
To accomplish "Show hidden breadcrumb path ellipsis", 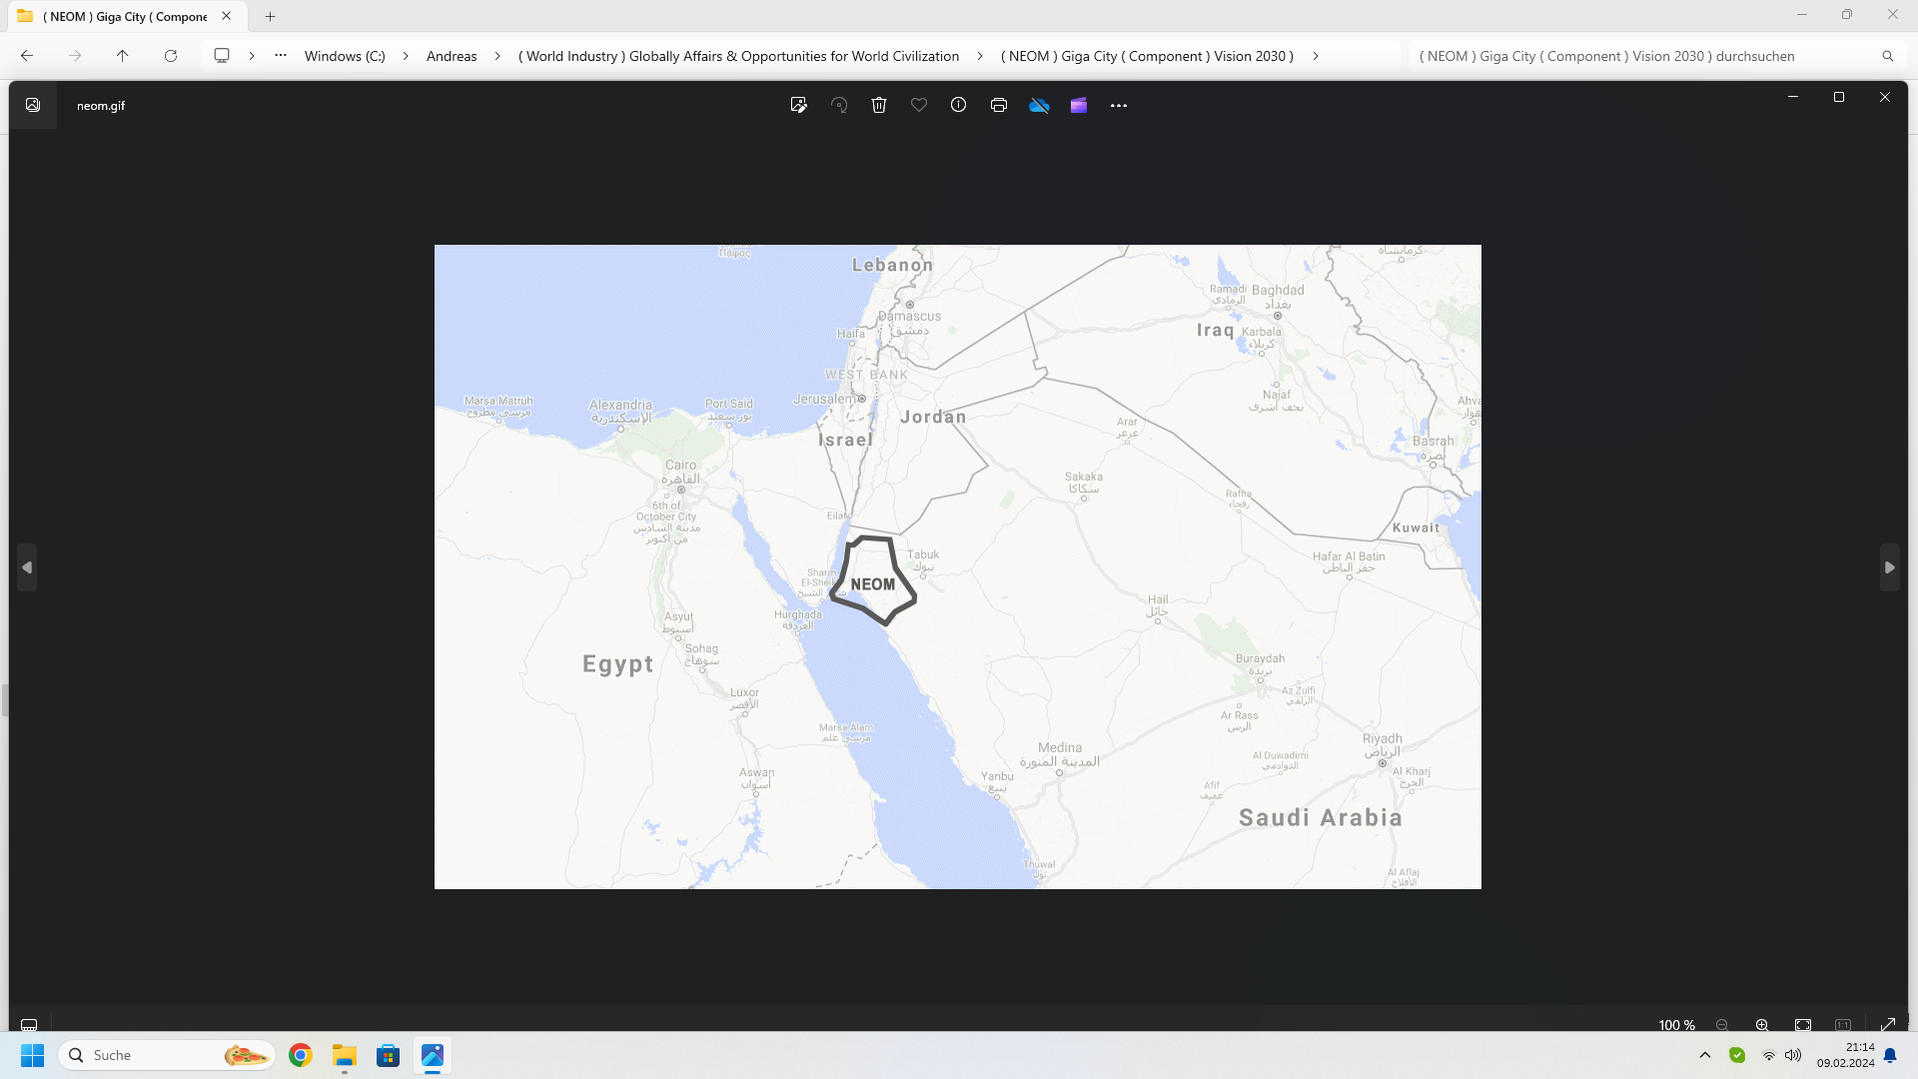I will click(281, 56).
